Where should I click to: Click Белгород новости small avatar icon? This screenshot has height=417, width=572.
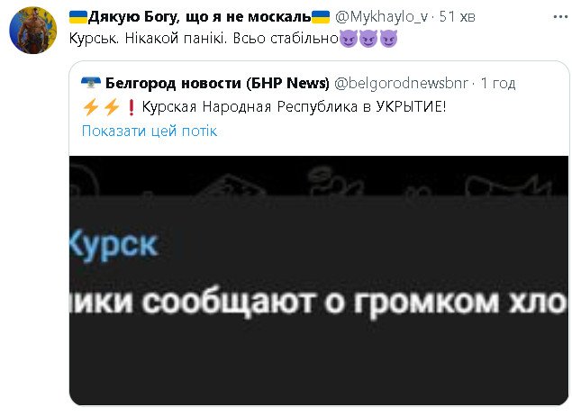91,83
